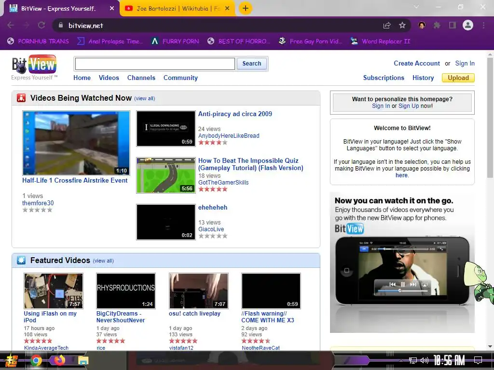View all Videos Being Watched Now
Screen dimensions: 494x370
pos(145,98)
